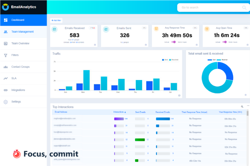Click the Top Interactions heading
250x166 pixels.
63,107
